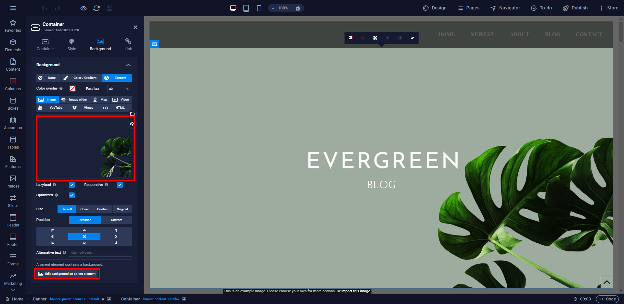Open the 100% zoom dropdown
Image resolution: width=624 pixels, height=304 pixels.
coord(280,8)
